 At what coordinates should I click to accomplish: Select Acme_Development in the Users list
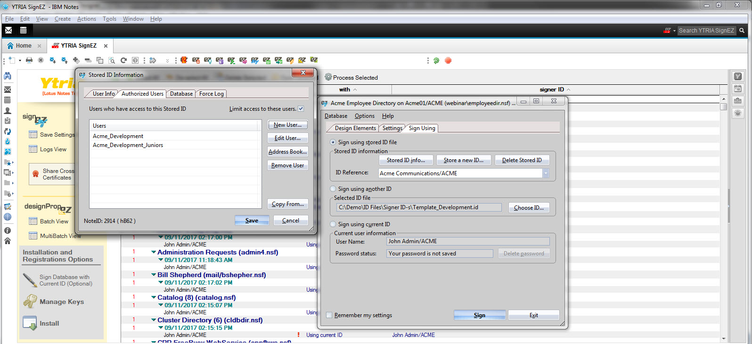coord(118,136)
